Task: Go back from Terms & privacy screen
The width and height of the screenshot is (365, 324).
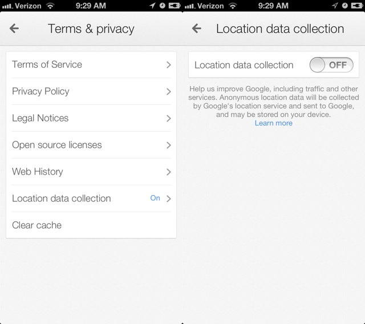Action: (x=14, y=29)
